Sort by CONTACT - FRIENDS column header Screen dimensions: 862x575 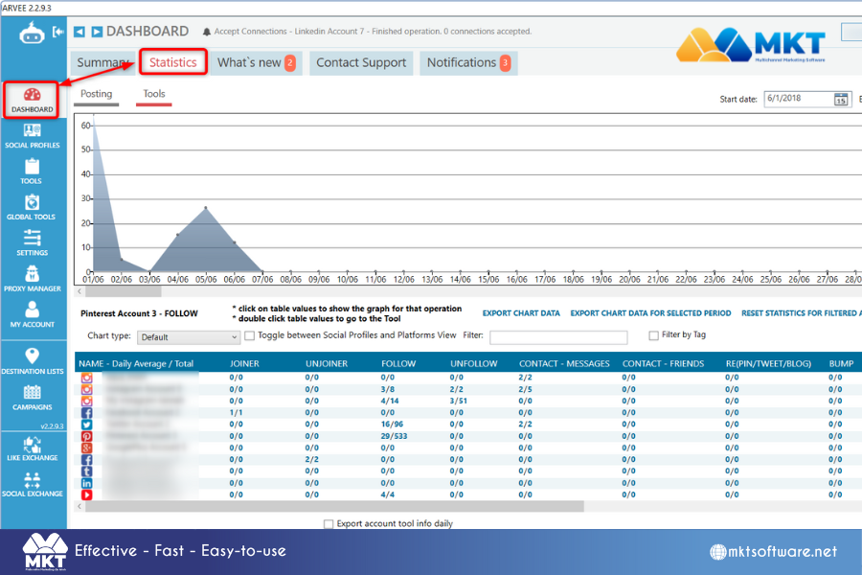click(x=663, y=364)
